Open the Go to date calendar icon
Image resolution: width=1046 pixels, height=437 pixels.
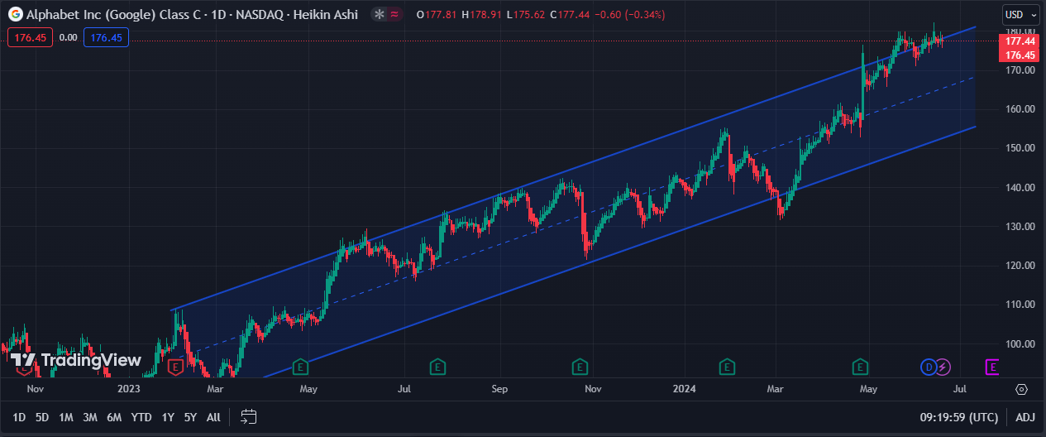[x=249, y=416]
